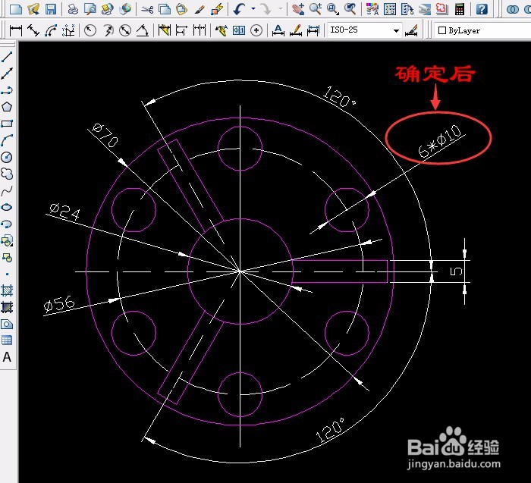Select the Rectangle tool
Screen dimensions: 531x483
[7, 124]
